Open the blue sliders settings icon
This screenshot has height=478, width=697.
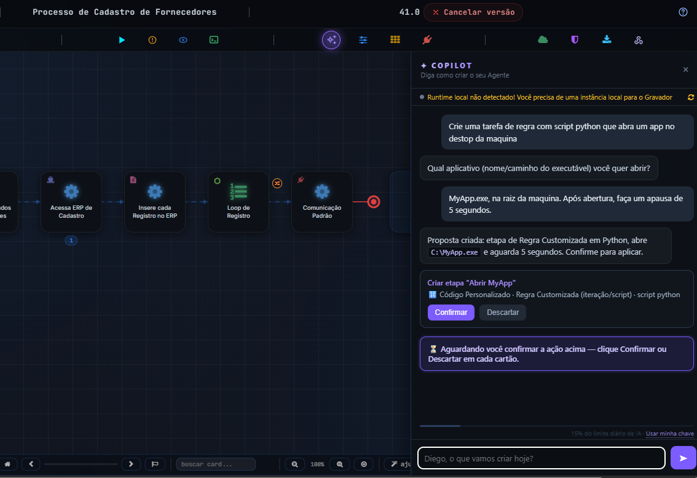363,40
